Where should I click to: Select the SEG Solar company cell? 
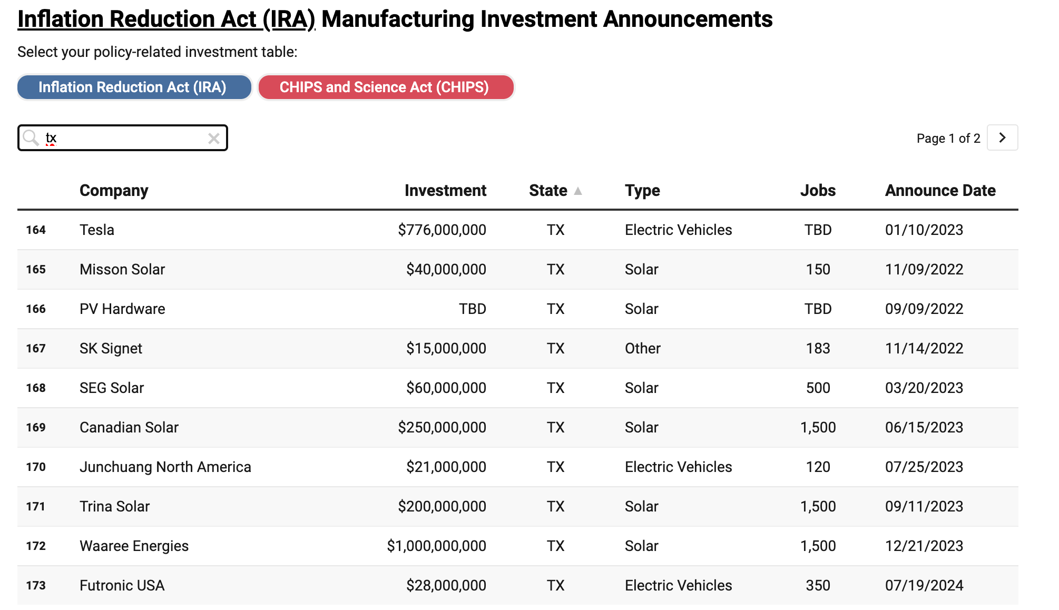(x=112, y=388)
